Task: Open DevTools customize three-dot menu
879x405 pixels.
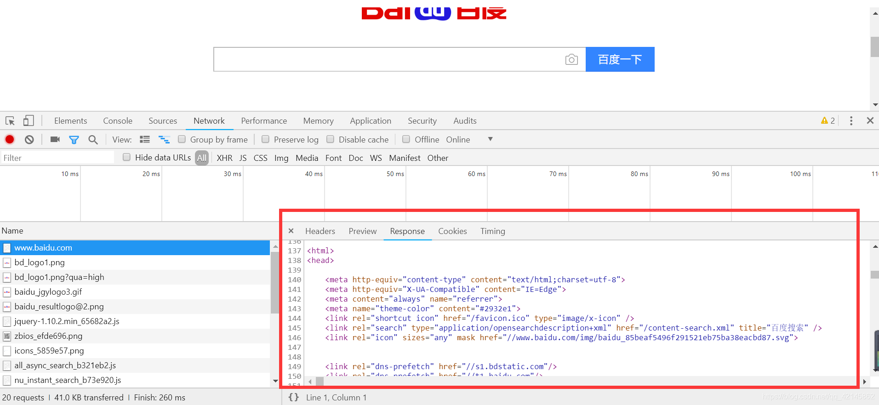Action: coord(851,120)
